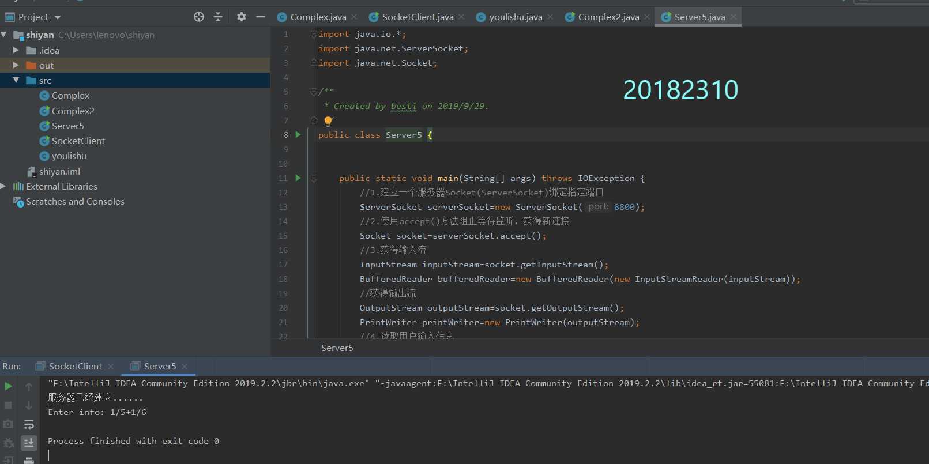Switch to SocketClient.java editor tab
Image resolution: width=929 pixels, height=464 pixels.
(x=418, y=17)
